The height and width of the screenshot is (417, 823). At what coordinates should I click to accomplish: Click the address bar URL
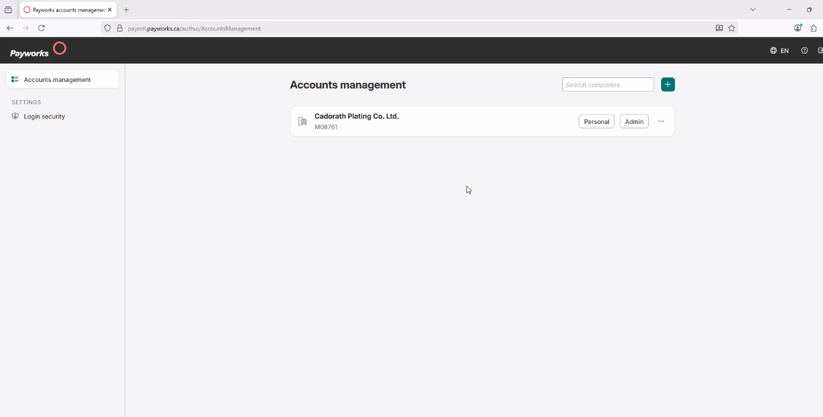click(194, 28)
